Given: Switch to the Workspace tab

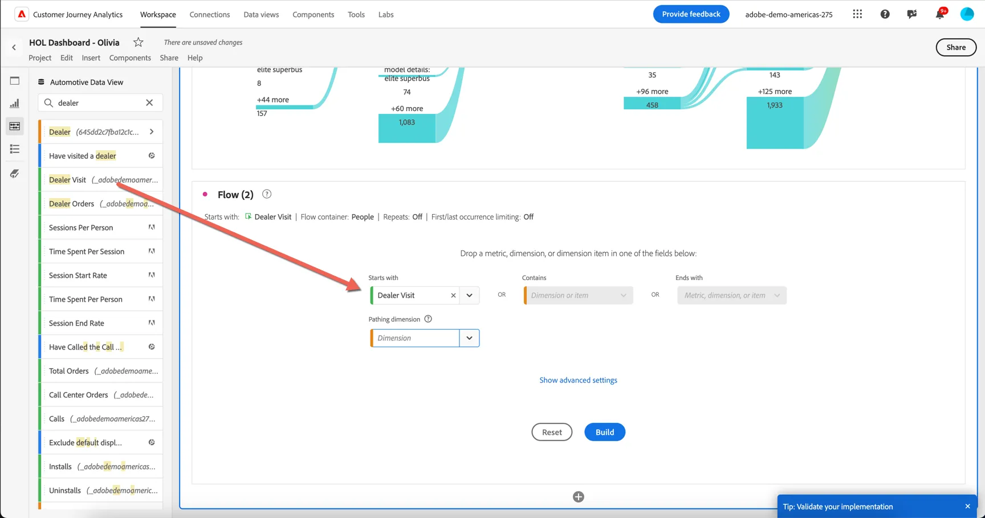Looking at the screenshot, I should coord(158,14).
